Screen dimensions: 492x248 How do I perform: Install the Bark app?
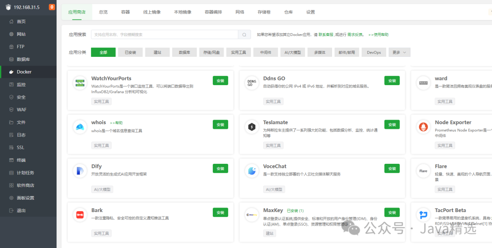(220, 212)
